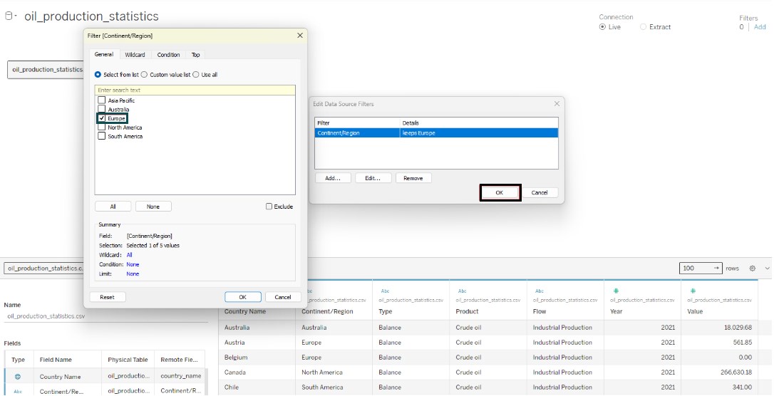Click the country_name remote field cell
Image resolution: width=774 pixels, height=396 pixels.
(180, 376)
